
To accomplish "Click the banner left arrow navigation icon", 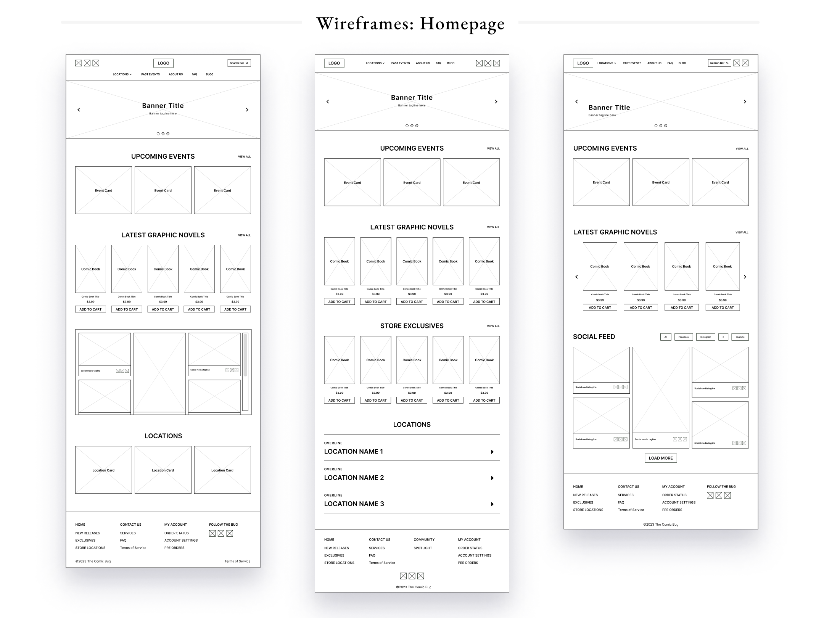I will click(79, 110).
